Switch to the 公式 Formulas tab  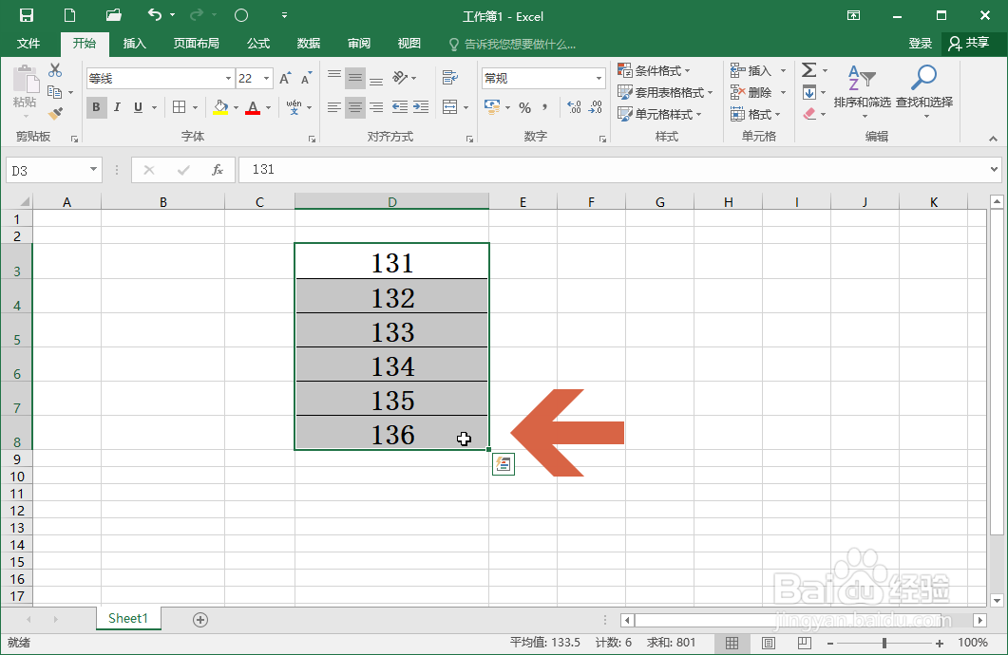[258, 43]
